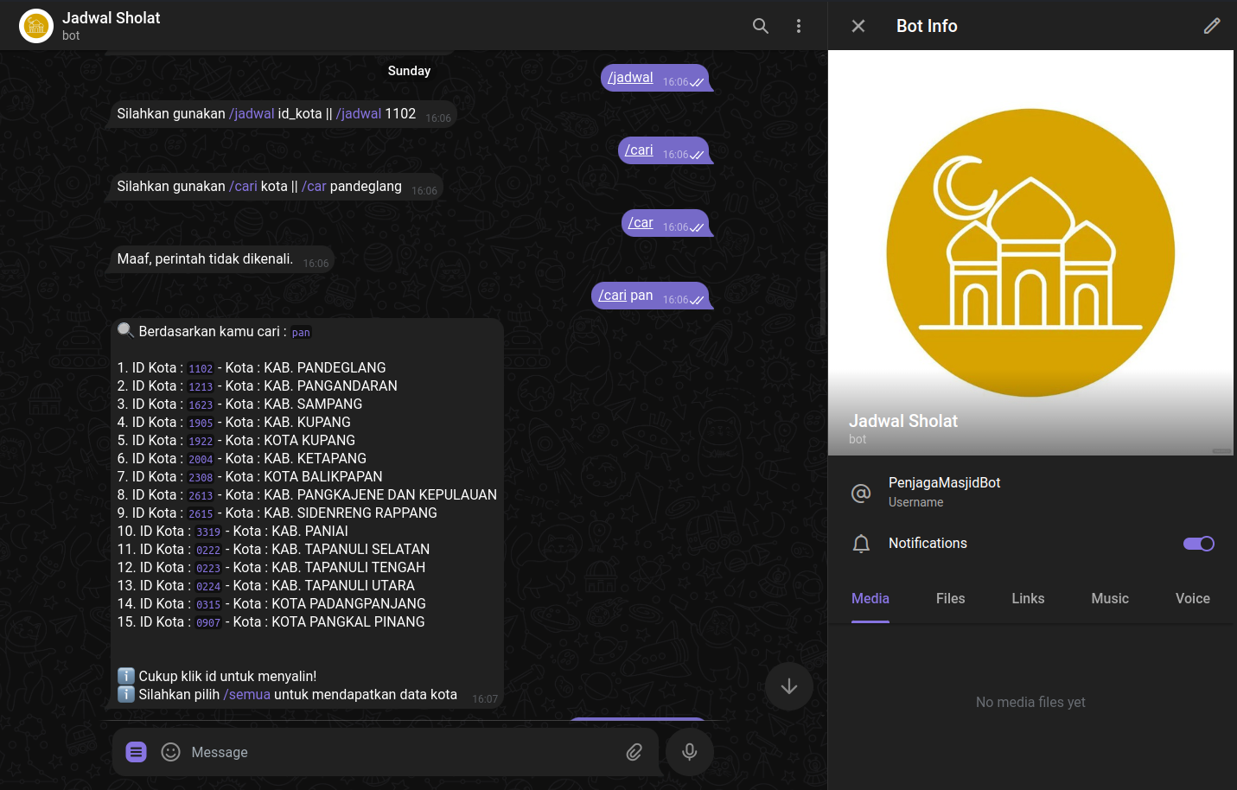Click the /semua command link
This screenshot has width=1237, height=790.
[x=247, y=694]
